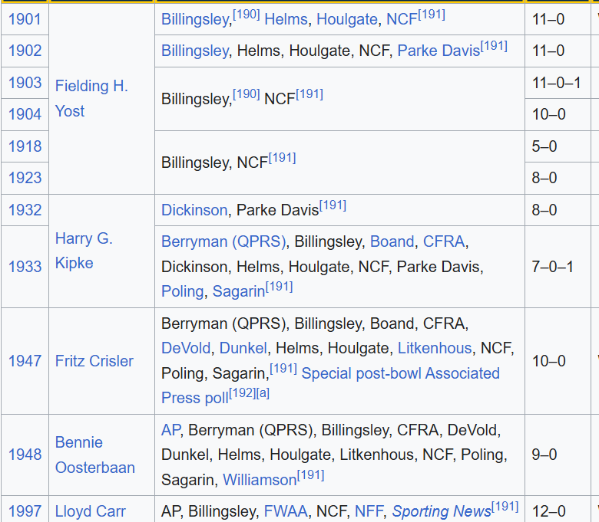Open citation [191] in the 1932 row
Image resolution: width=599 pixels, height=522 pixels.
[333, 205]
